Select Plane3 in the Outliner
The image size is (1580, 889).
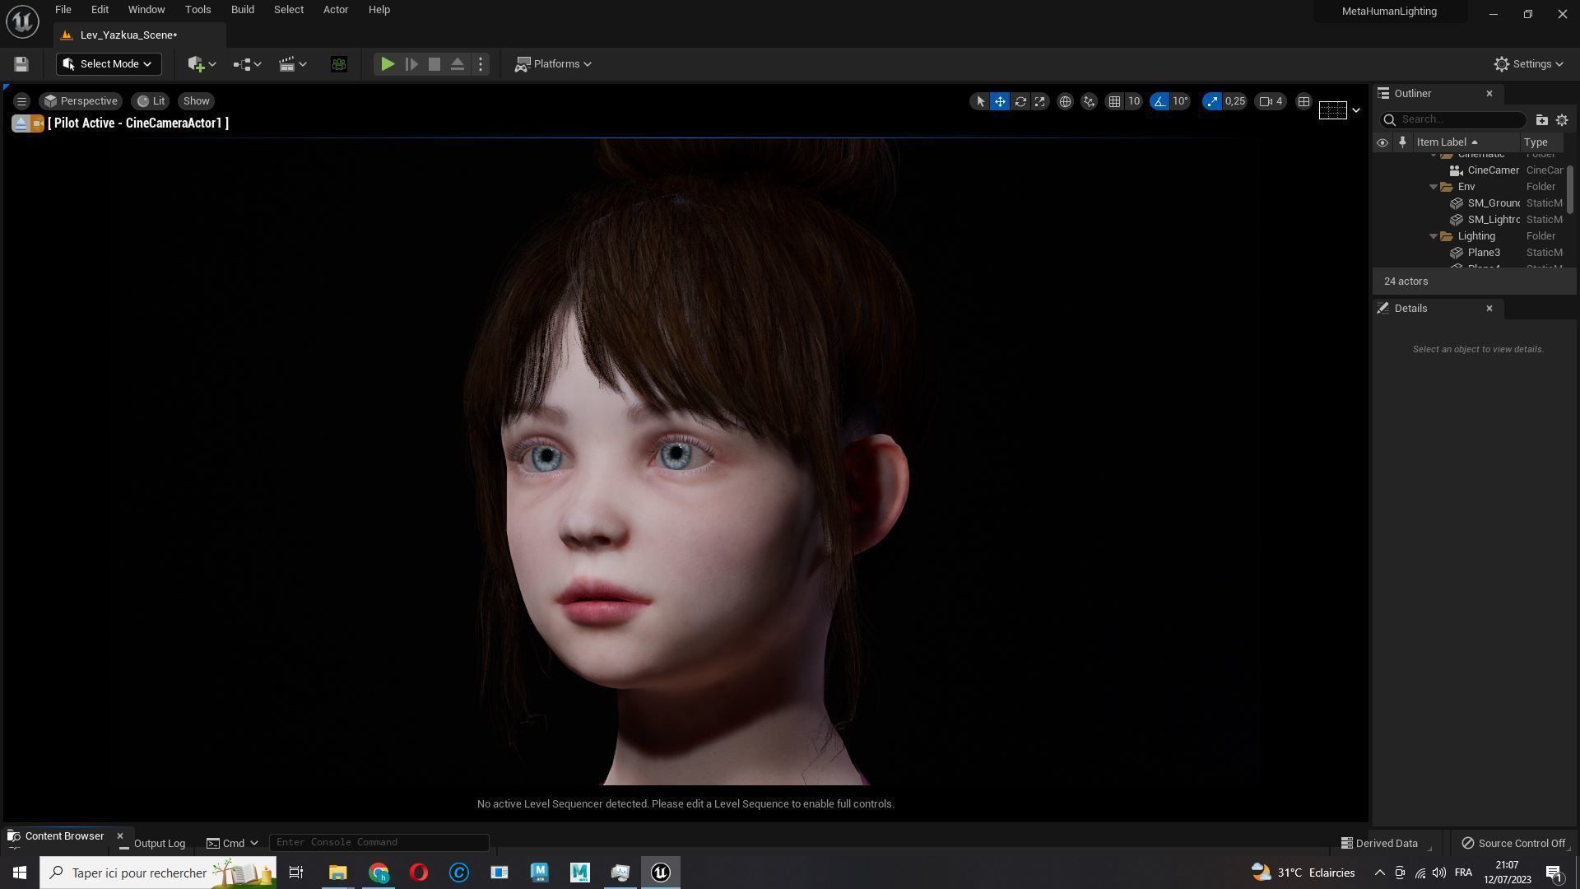(1469, 253)
